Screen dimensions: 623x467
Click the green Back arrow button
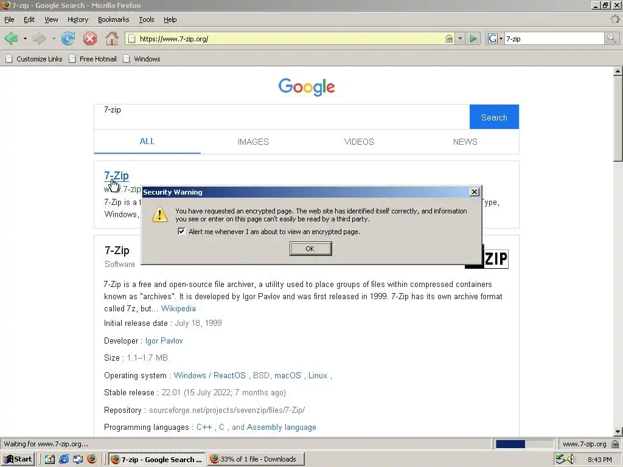point(11,38)
